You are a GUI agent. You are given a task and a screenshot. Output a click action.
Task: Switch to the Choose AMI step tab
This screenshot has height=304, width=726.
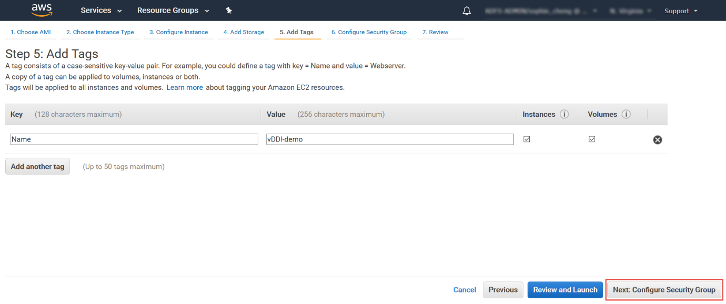(x=31, y=32)
